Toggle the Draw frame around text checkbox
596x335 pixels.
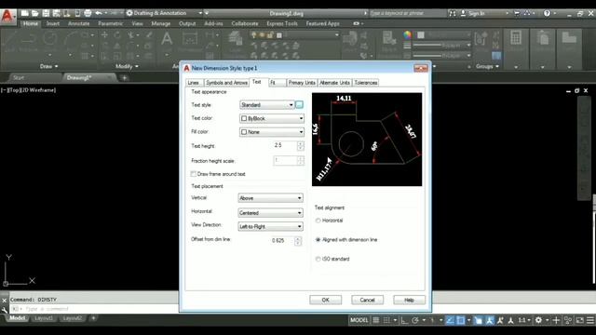point(193,174)
